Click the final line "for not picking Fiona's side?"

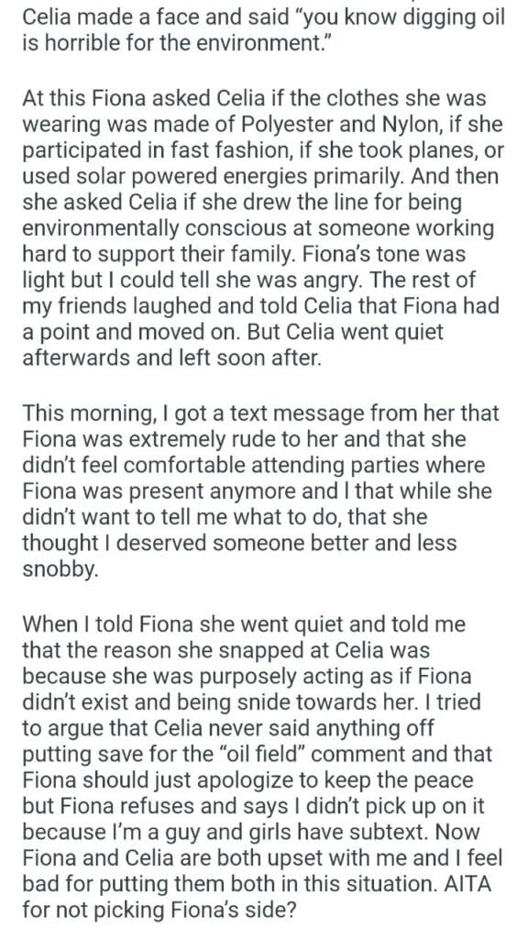click(x=159, y=909)
